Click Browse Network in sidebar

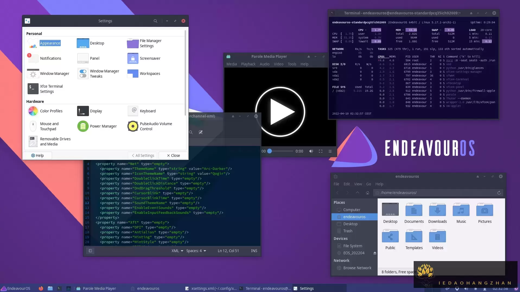[x=354, y=268]
